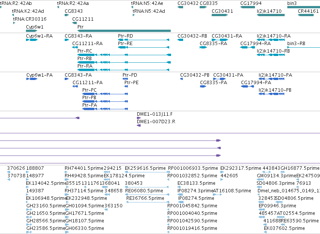Viewport: 320px width, 234px height.
Task: Click the Ptr-PA protein label
Action: [89, 106]
